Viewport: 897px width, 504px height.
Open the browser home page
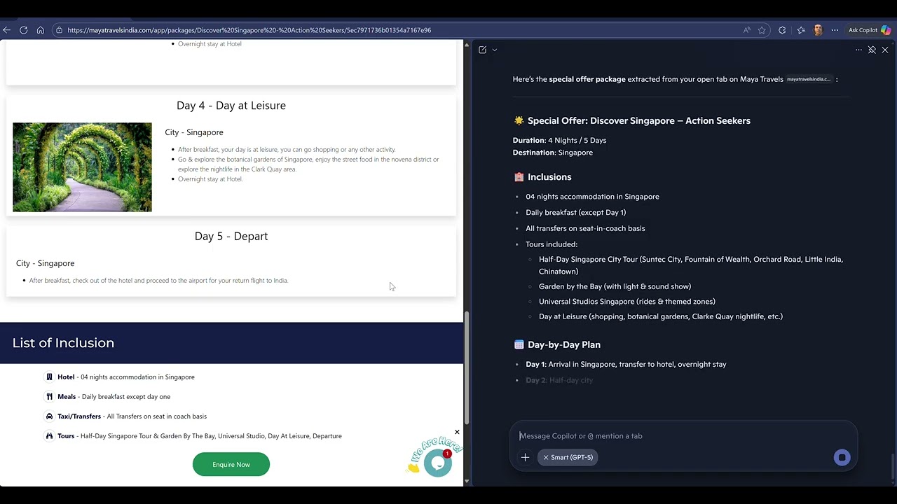coord(40,30)
